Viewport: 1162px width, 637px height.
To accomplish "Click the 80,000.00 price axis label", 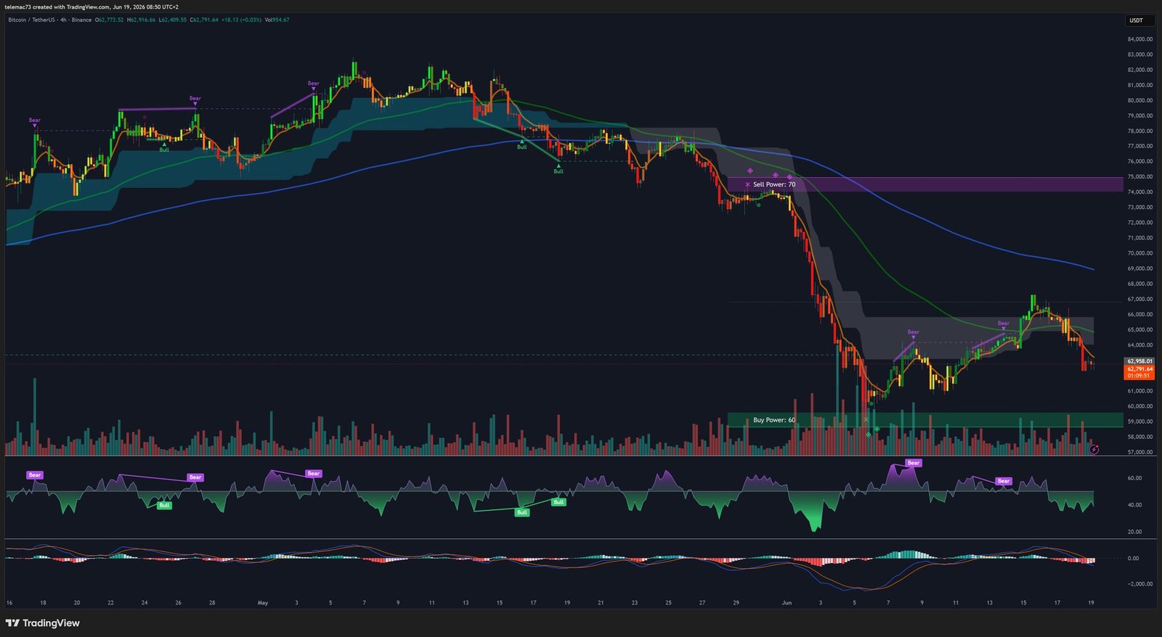I will [x=1140, y=100].
